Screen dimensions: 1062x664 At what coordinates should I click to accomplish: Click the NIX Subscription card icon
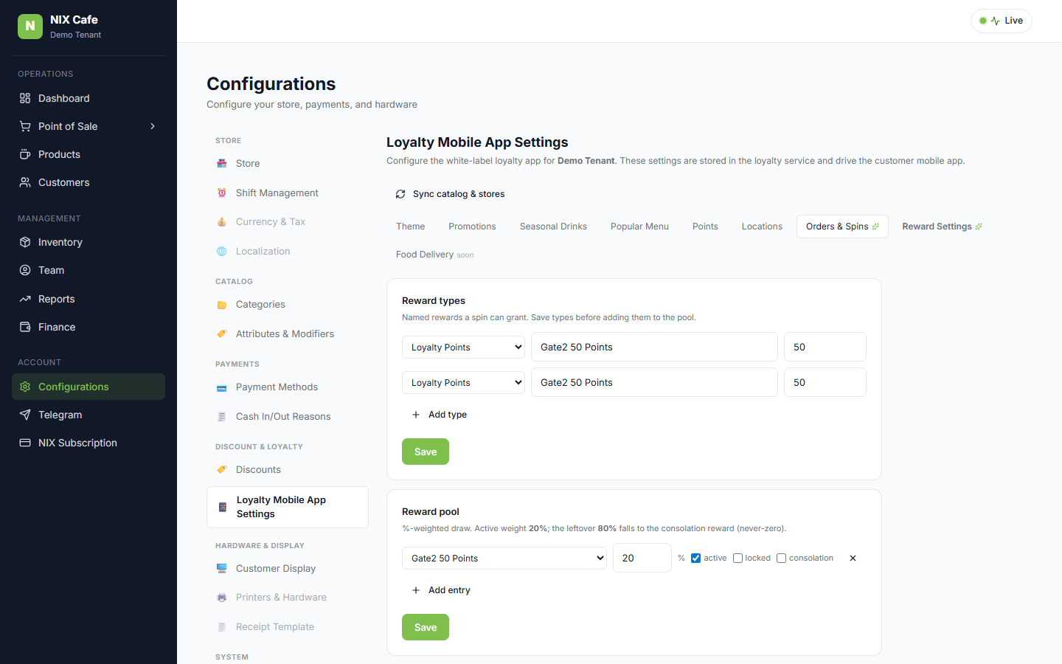click(25, 443)
